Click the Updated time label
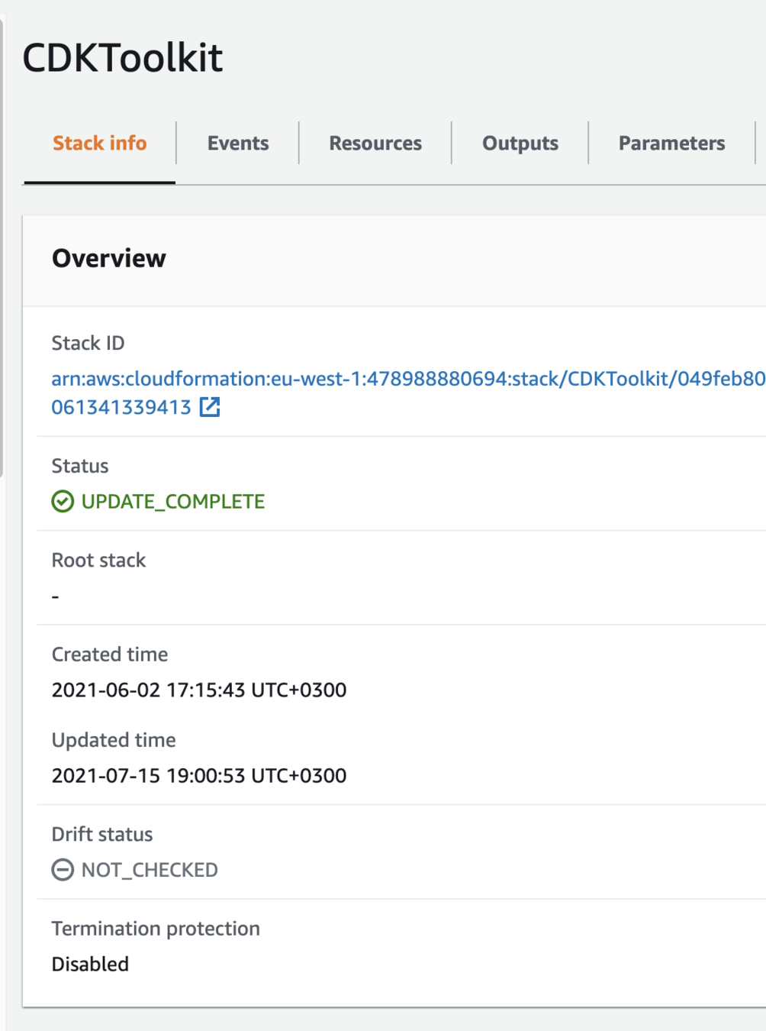The image size is (766, 1031). click(114, 740)
